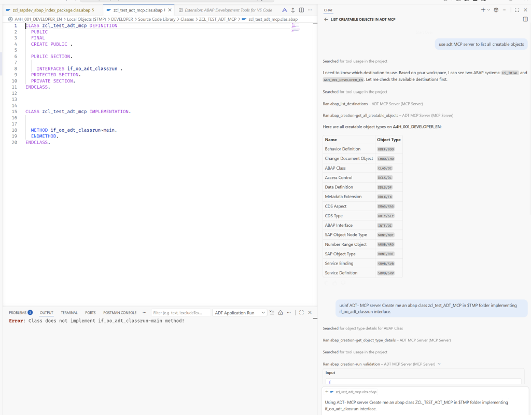Open chat settings gear icon
The width and height of the screenshot is (531, 415).
pos(496,10)
